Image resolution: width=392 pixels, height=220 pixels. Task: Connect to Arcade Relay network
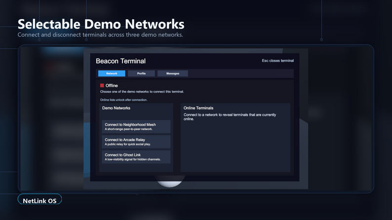(136, 142)
